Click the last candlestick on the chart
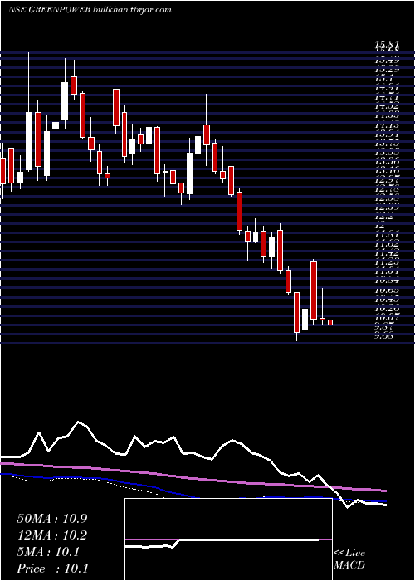 330,321
